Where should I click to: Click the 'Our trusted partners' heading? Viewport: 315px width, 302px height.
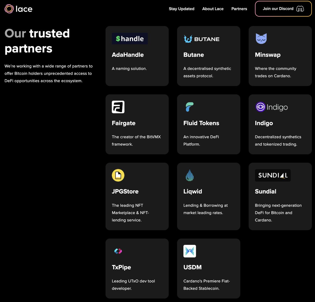pyautogui.click(x=37, y=41)
